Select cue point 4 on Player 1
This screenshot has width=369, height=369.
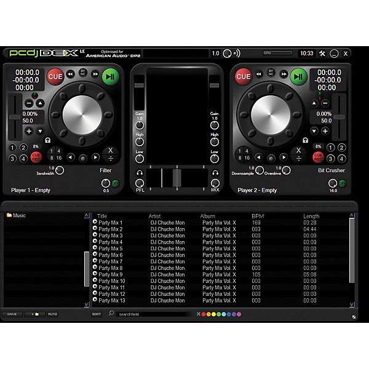(x=23, y=159)
